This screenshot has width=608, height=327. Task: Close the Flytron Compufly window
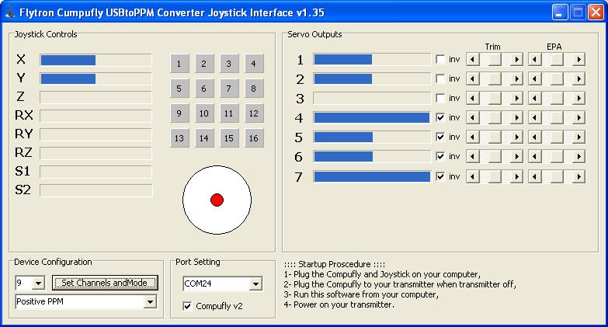point(596,12)
